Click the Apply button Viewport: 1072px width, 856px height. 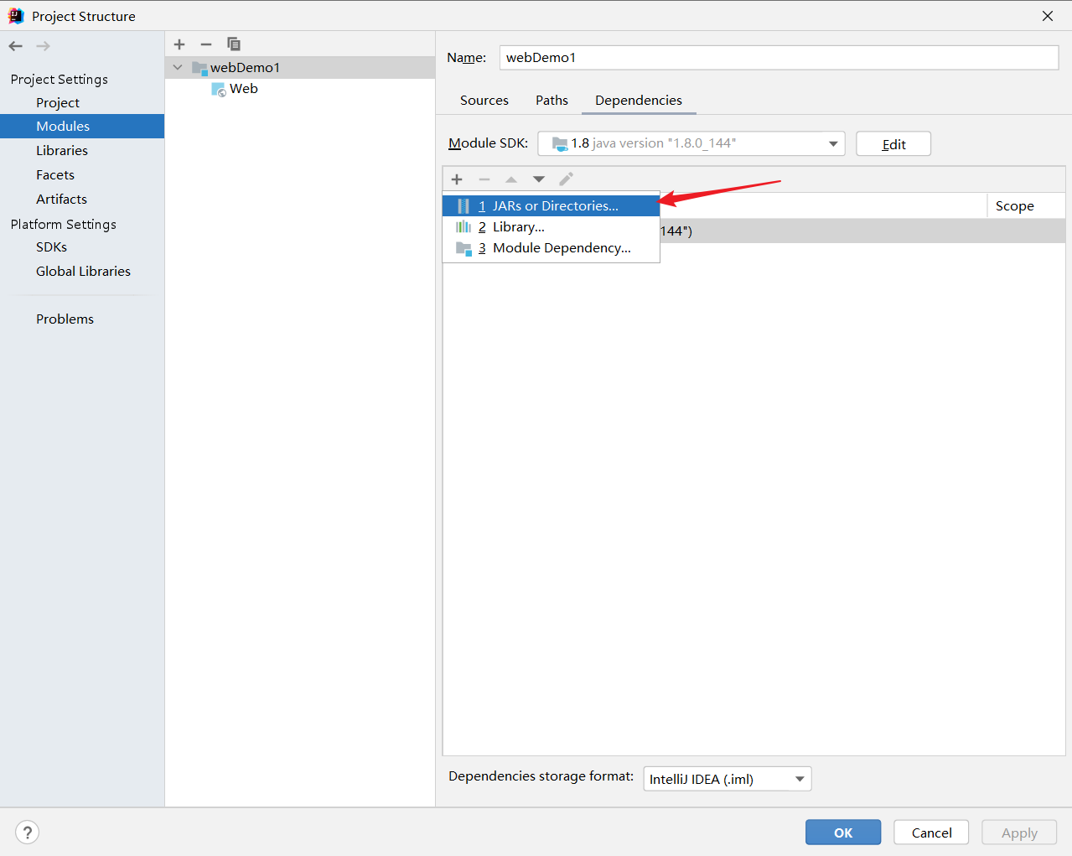[x=1019, y=833]
